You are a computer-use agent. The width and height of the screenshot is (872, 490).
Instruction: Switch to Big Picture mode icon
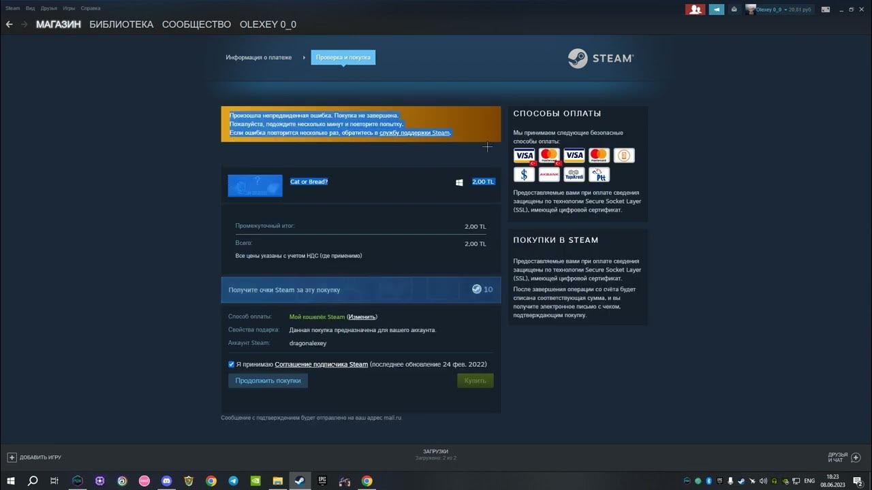point(825,10)
